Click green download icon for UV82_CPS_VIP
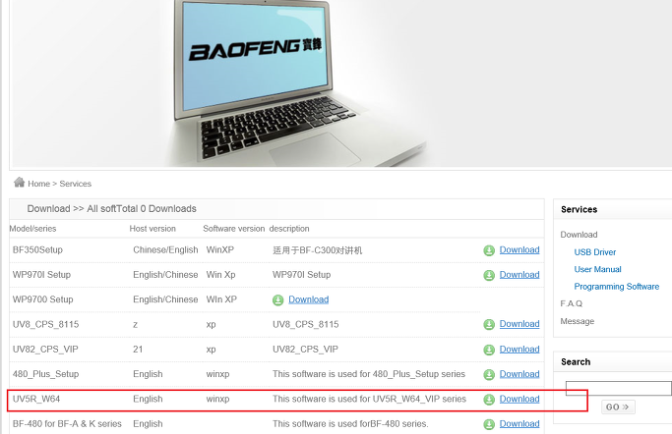 point(489,350)
